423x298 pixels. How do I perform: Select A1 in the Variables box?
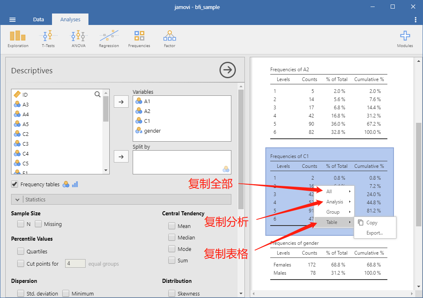[x=182, y=102]
